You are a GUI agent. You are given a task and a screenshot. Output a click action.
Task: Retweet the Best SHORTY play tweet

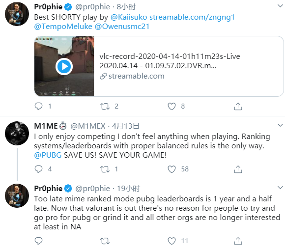[x=105, y=106]
